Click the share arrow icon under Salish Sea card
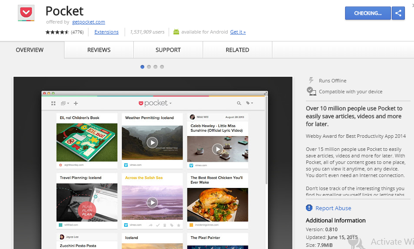This screenshot has height=249, width=414. 150,225
